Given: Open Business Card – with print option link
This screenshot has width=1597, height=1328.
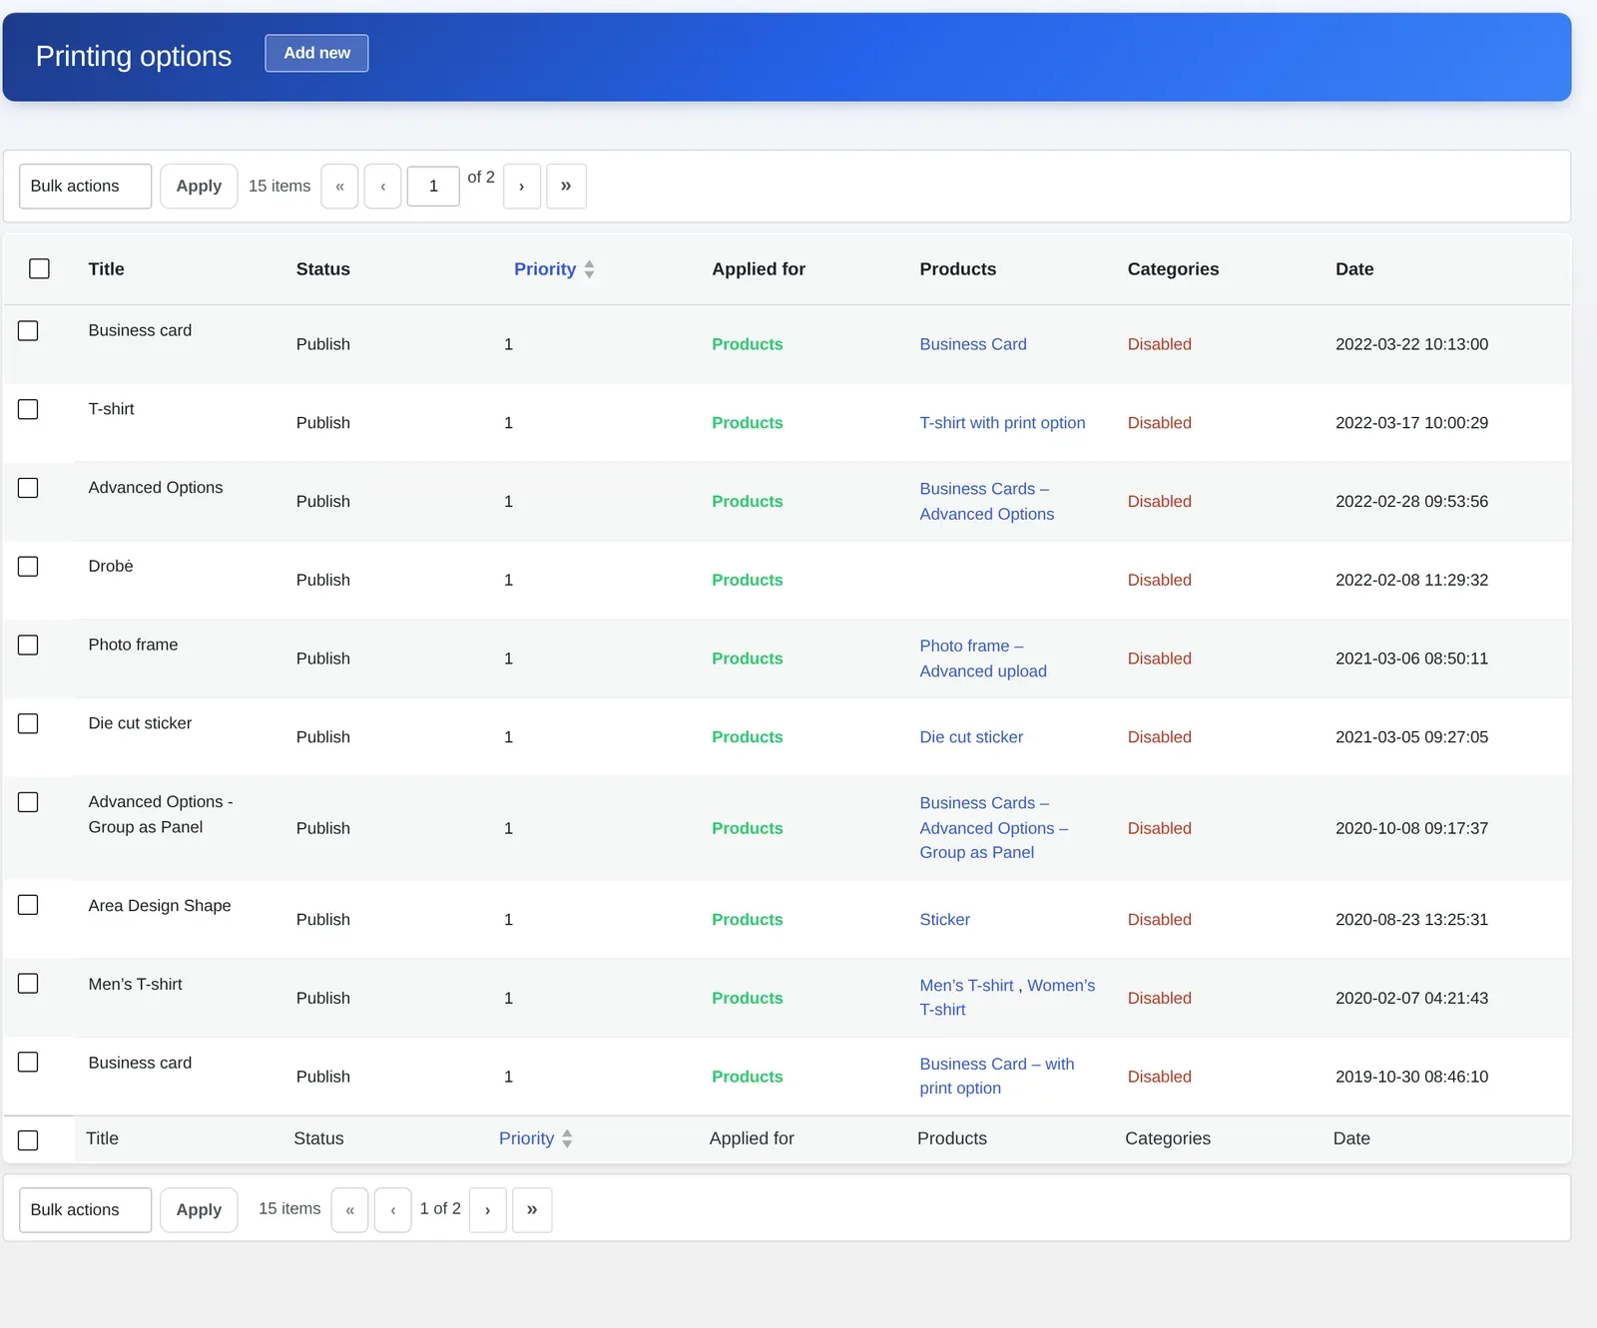Looking at the screenshot, I should pos(997,1077).
